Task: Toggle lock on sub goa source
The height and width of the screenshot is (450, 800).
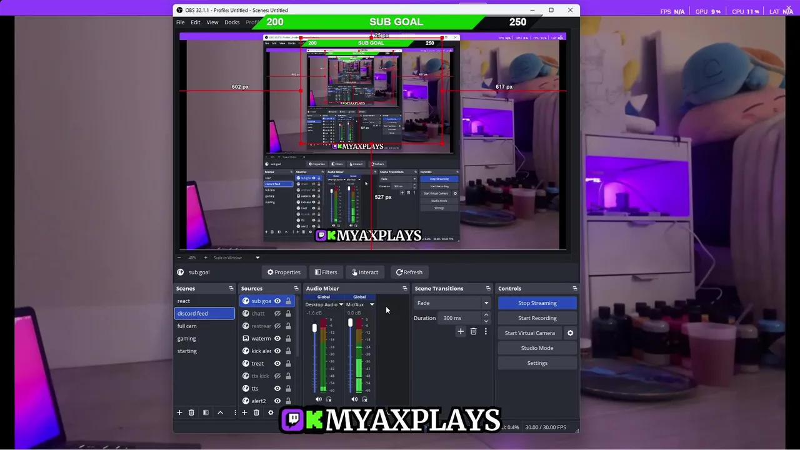Action: 288,301
